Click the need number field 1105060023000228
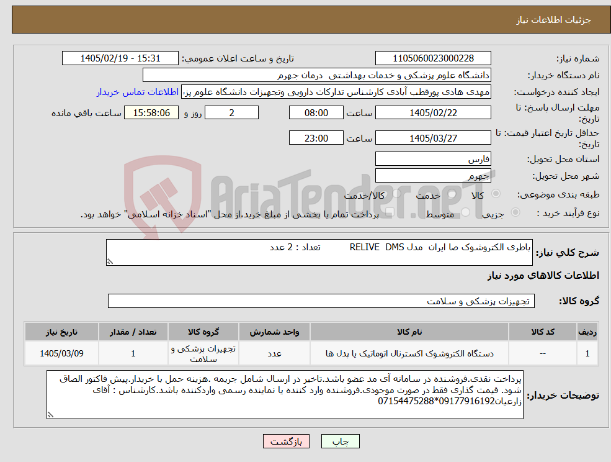This screenshot has height=462, width=611. [433, 58]
